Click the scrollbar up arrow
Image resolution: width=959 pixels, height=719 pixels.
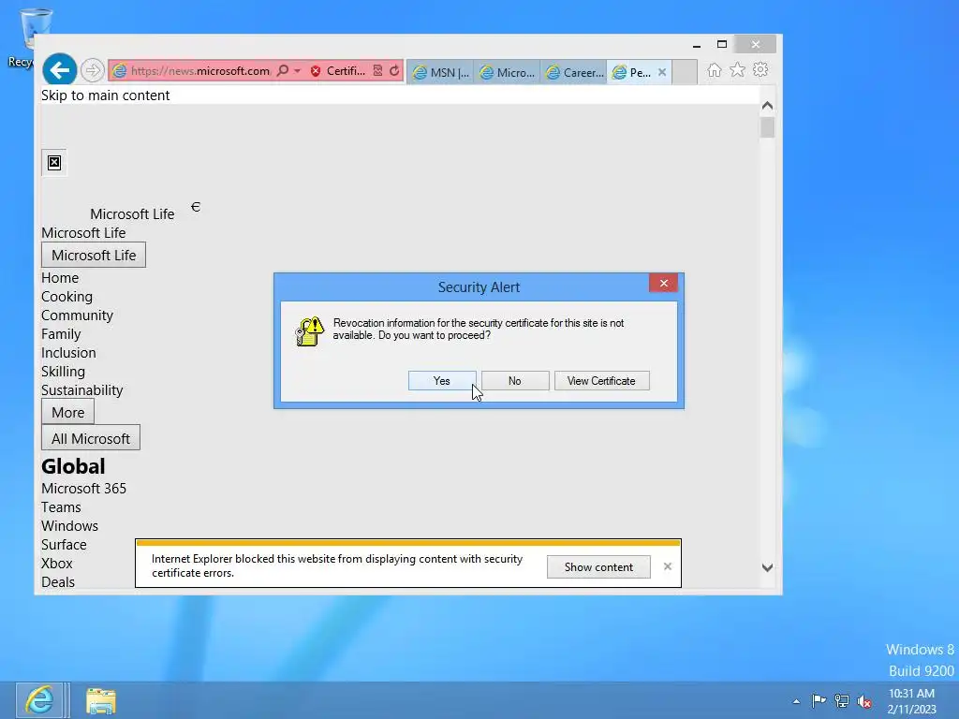767,105
